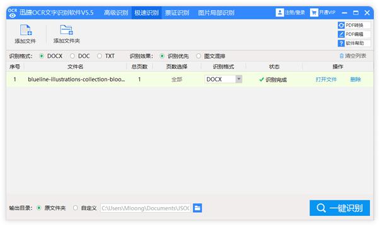
Task: Click the 清空列表 trash icon
Action: 342,56
